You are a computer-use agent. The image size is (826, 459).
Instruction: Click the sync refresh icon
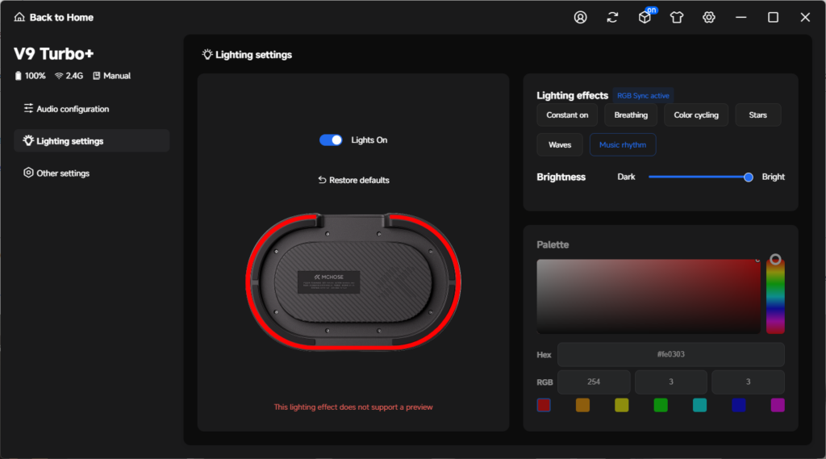[612, 18]
